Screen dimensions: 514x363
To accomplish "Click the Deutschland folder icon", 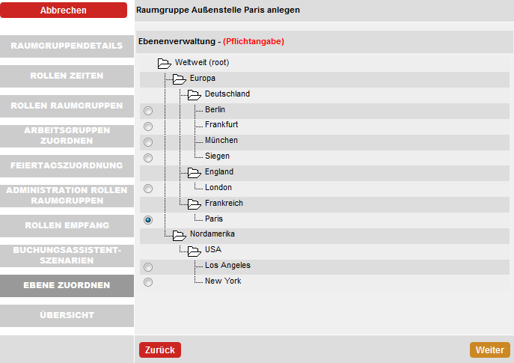I will 195,95.
